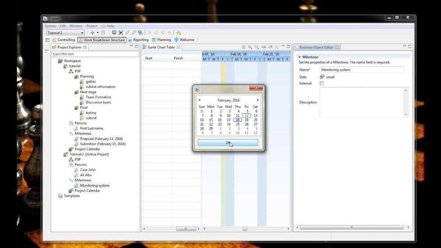Maximize the Project Explorer panel
Screen dimensions: 441x248
click(137, 47)
